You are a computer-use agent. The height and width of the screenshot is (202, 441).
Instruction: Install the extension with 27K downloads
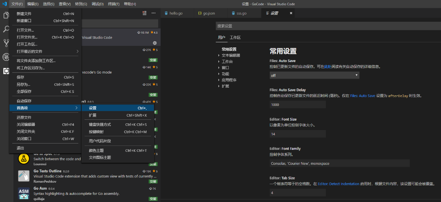153,60
